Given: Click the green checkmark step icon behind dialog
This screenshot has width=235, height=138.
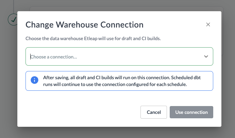Looking at the screenshot, I should pos(13,19).
